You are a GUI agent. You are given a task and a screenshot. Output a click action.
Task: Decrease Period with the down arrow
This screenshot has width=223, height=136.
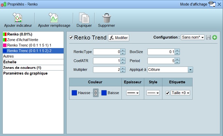coord(177,62)
